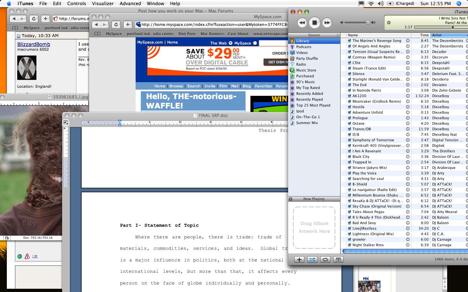
Task: Click GET DISH button in ad
Action: tap(276, 62)
